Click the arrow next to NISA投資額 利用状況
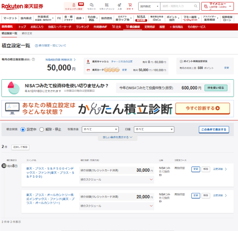The width and height of the screenshot is (238, 231). coord(75,60)
